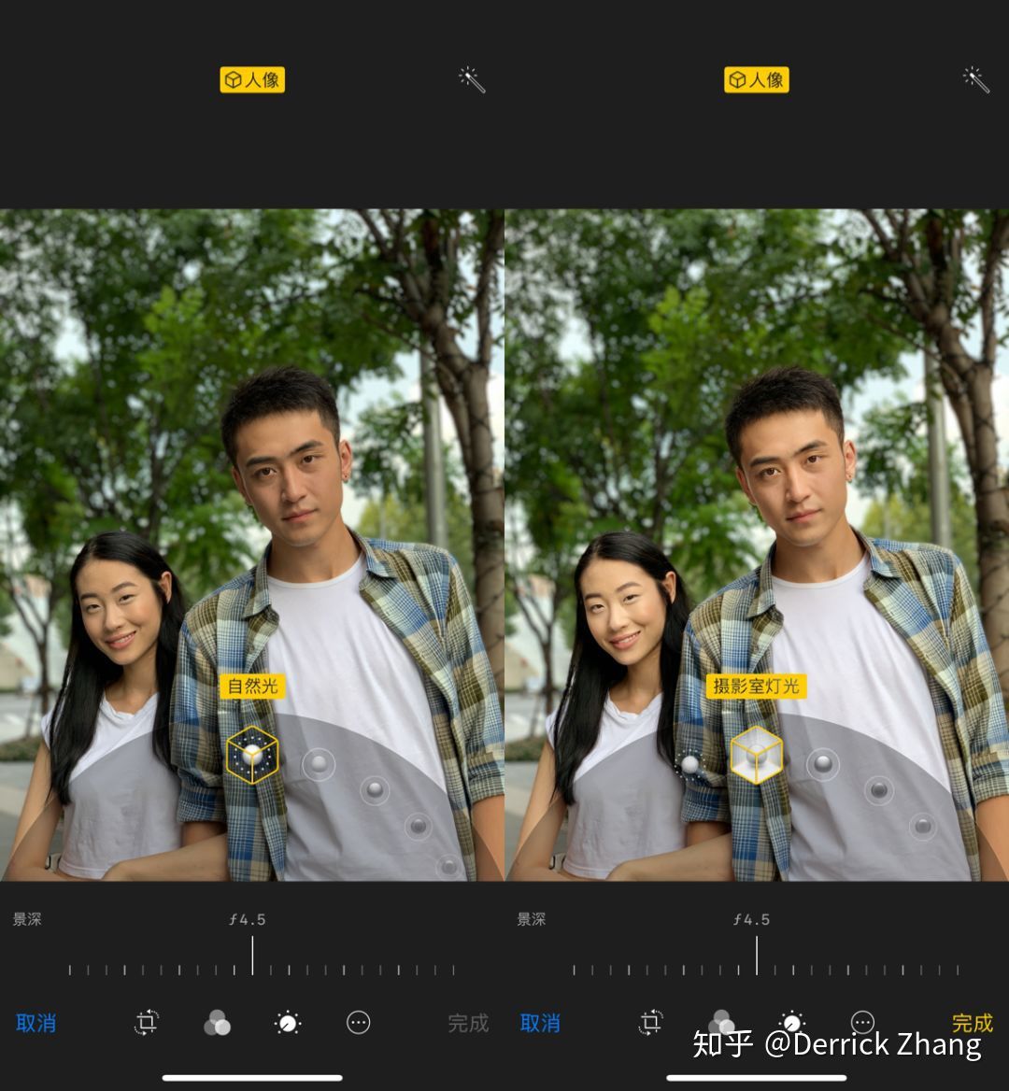Image resolution: width=1009 pixels, height=1091 pixels.
Task: Tap the auto-enhance magic wand on left screen
Action: pos(472,80)
